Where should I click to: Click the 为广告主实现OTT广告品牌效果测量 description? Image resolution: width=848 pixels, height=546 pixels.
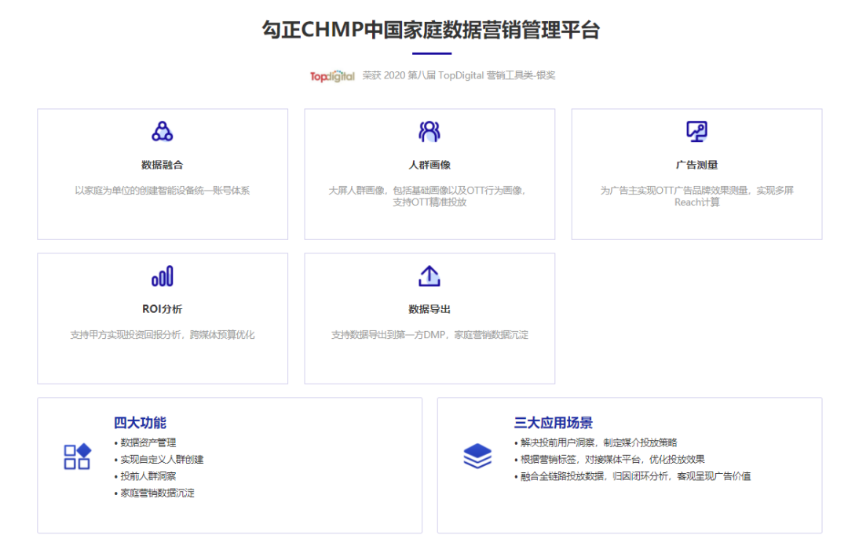click(696, 196)
